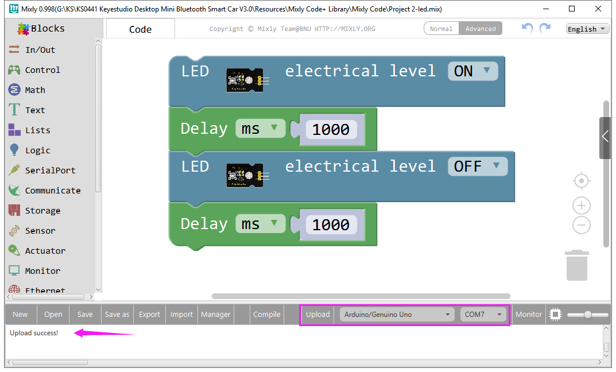The image size is (616, 372).
Task: Click the Actuator category icon
Action: click(14, 250)
